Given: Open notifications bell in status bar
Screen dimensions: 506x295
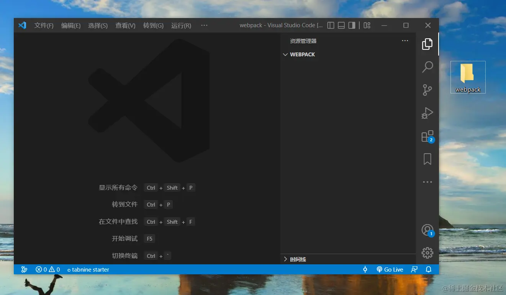Looking at the screenshot, I should [429, 269].
